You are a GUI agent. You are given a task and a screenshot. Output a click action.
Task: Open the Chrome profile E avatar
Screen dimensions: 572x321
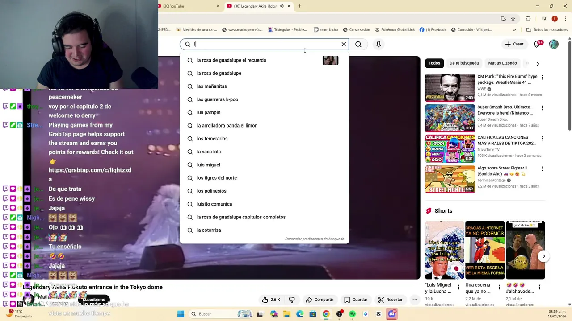click(x=555, y=19)
